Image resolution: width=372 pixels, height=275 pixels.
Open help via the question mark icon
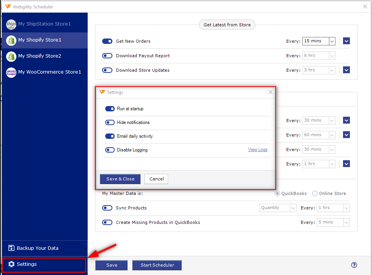coord(354,265)
